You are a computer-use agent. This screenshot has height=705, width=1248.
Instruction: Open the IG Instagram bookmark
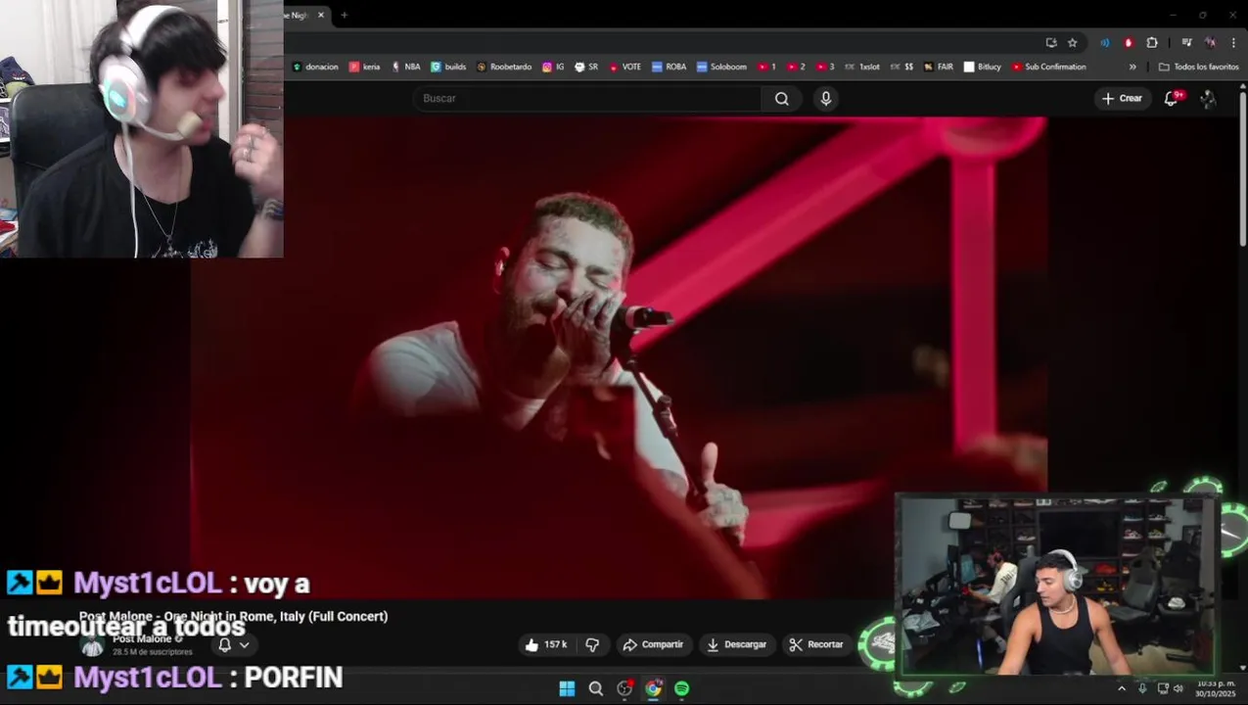(x=553, y=67)
